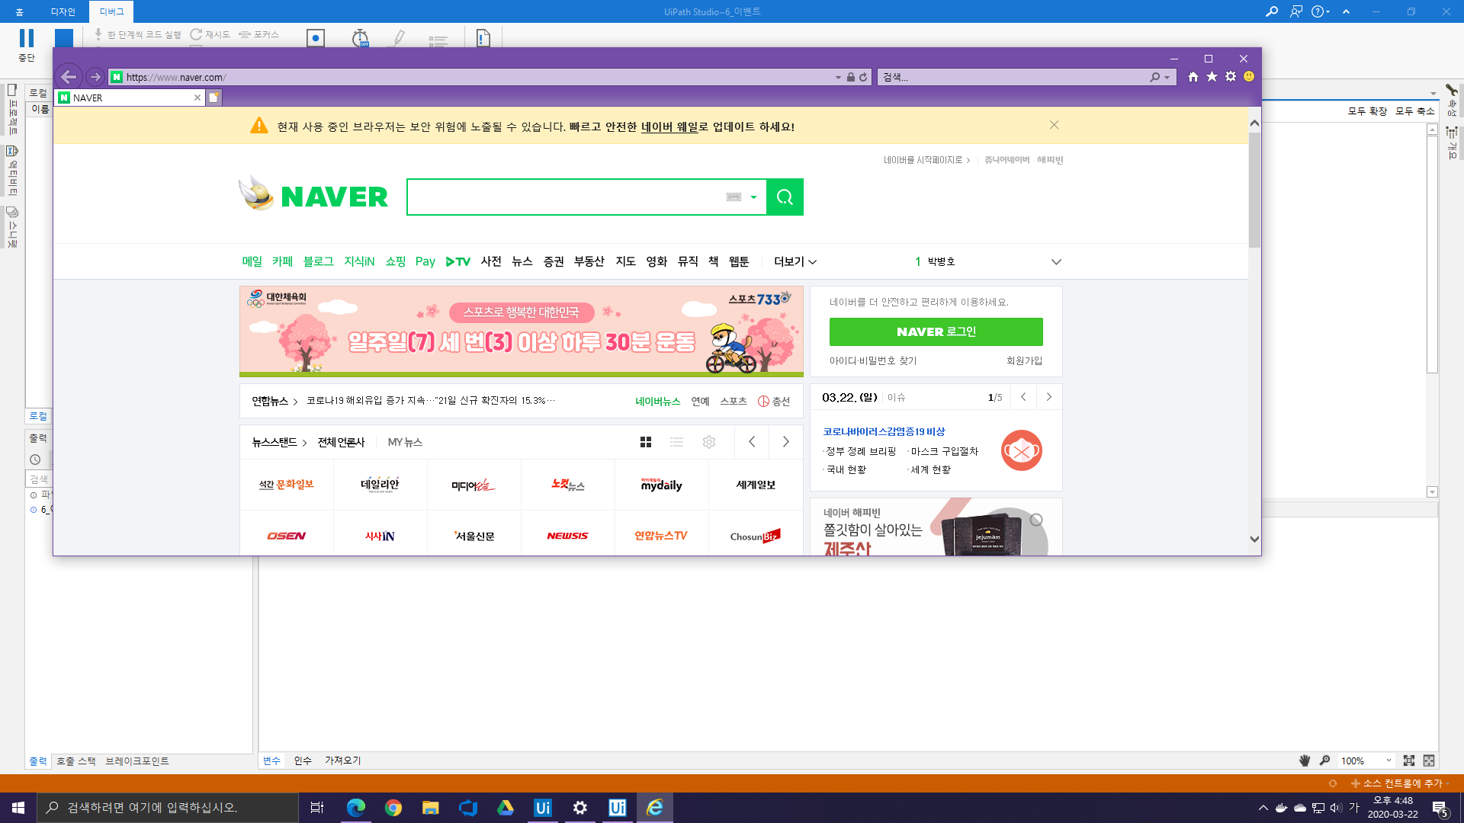The image size is (1464, 823).
Task: Open IE tools gear icon
Action: click(x=1231, y=77)
